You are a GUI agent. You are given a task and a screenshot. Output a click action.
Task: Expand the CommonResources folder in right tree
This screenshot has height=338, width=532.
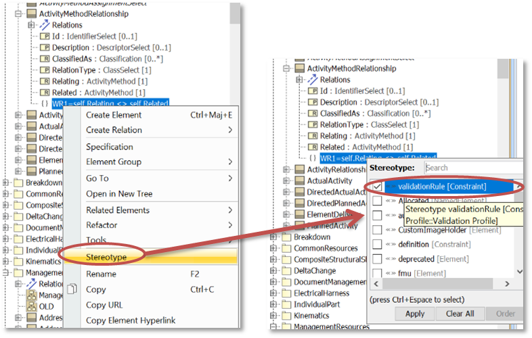tap(274, 249)
